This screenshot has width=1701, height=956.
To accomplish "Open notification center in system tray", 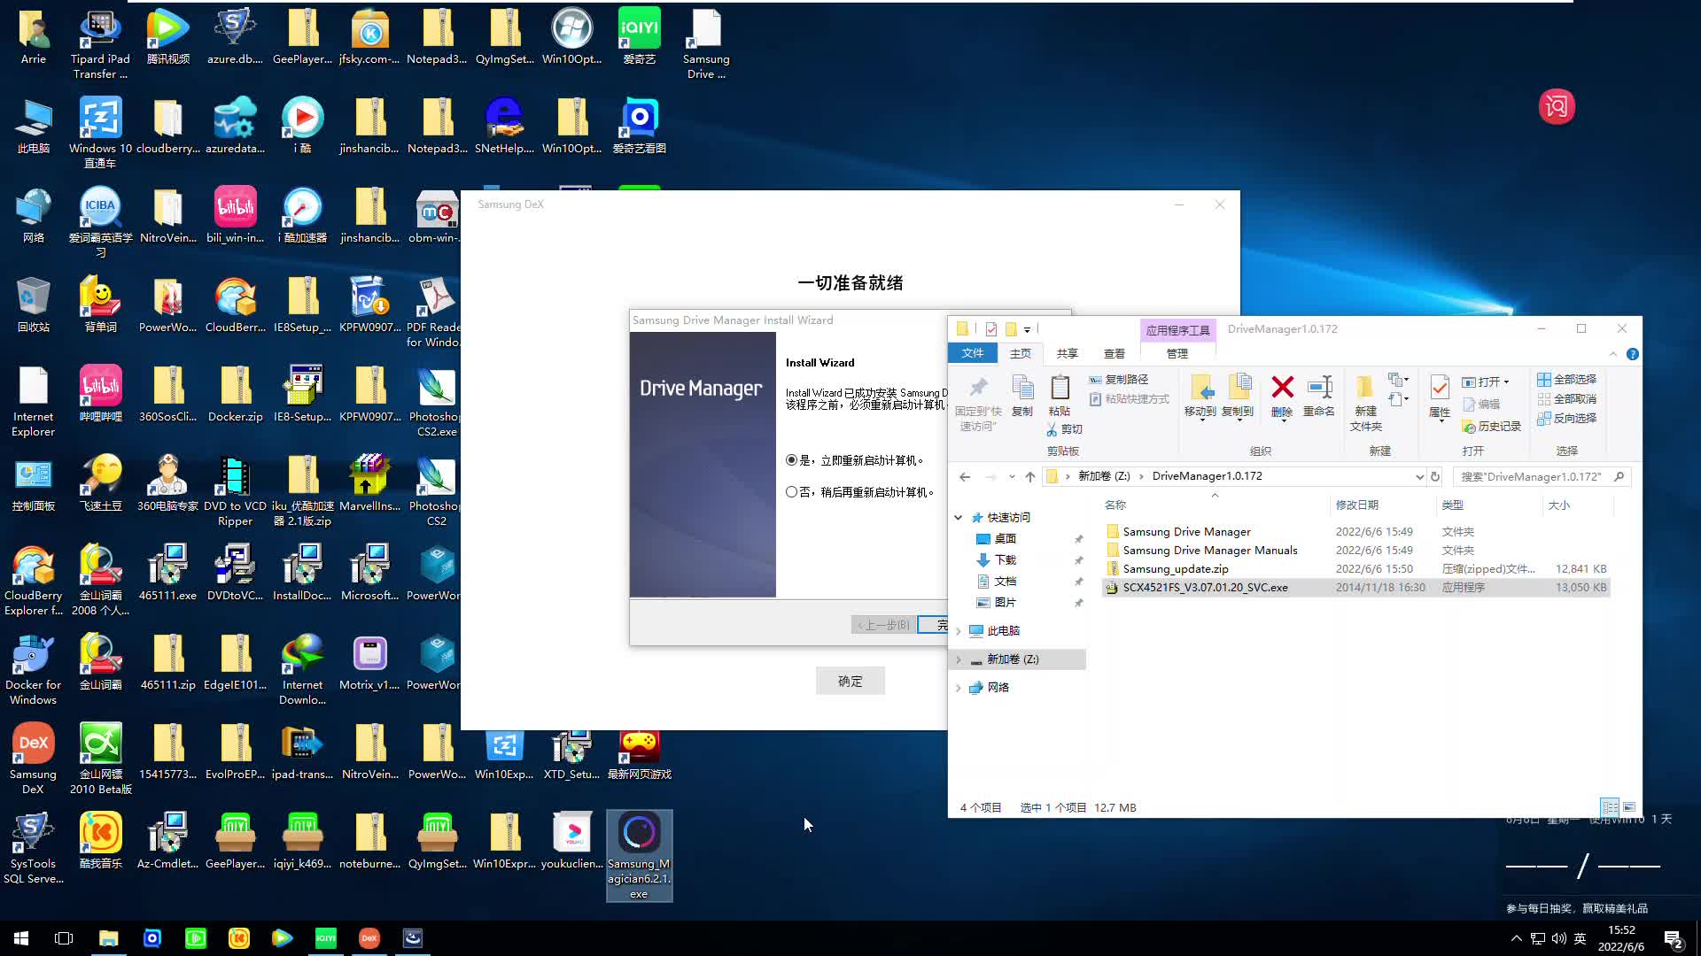I will click(x=1674, y=939).
